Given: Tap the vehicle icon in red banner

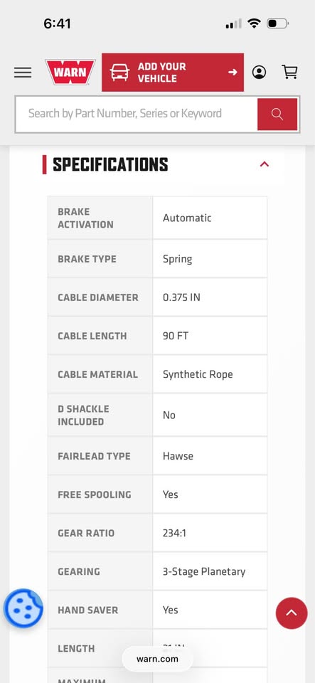Looking at the screenshot, I should (119, 73).
